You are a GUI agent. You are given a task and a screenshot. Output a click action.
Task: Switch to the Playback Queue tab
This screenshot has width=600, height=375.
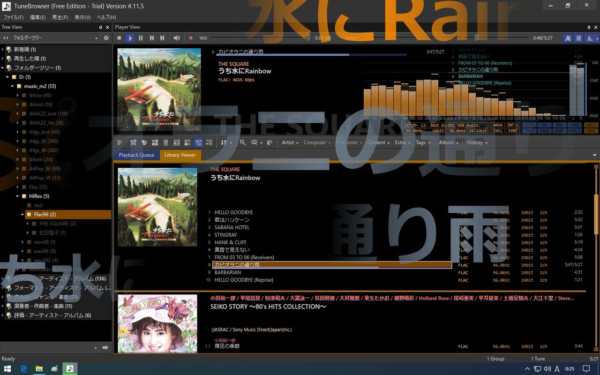point(136,155)
